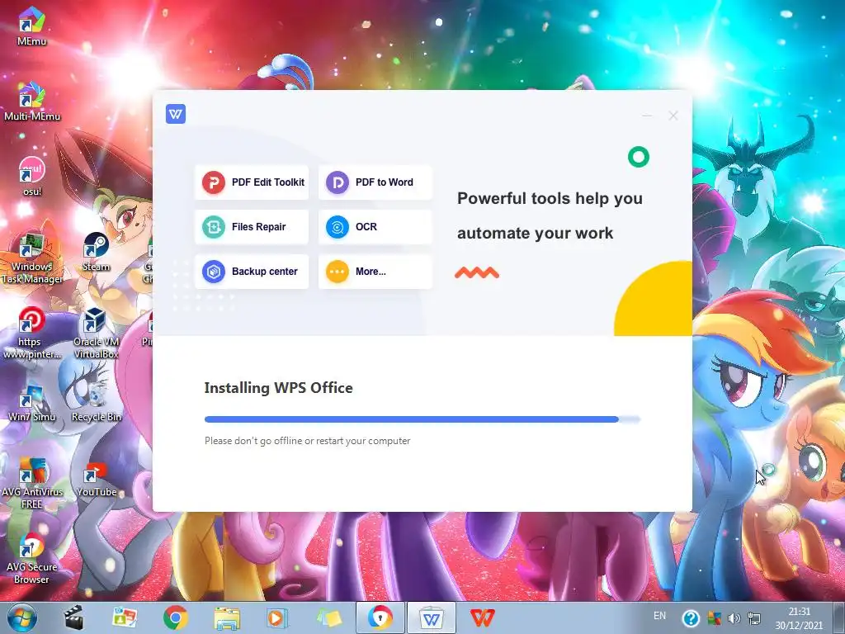845x634 pixels.
Task: Open the clock showing 21:31
Action: [x=799, y=618]
